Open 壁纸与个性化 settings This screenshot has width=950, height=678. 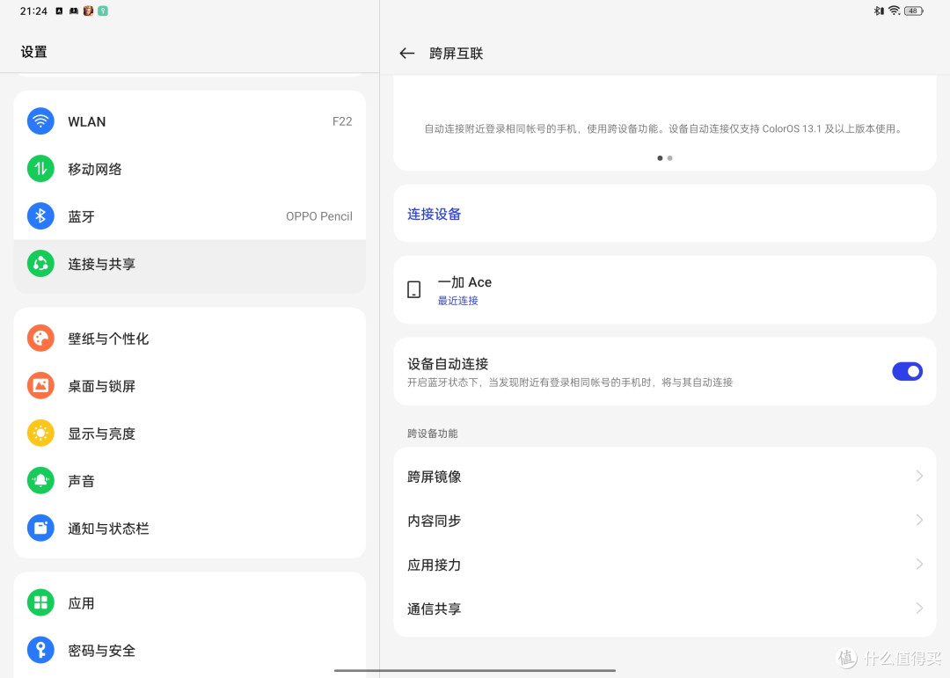click(x=190, y=338)
